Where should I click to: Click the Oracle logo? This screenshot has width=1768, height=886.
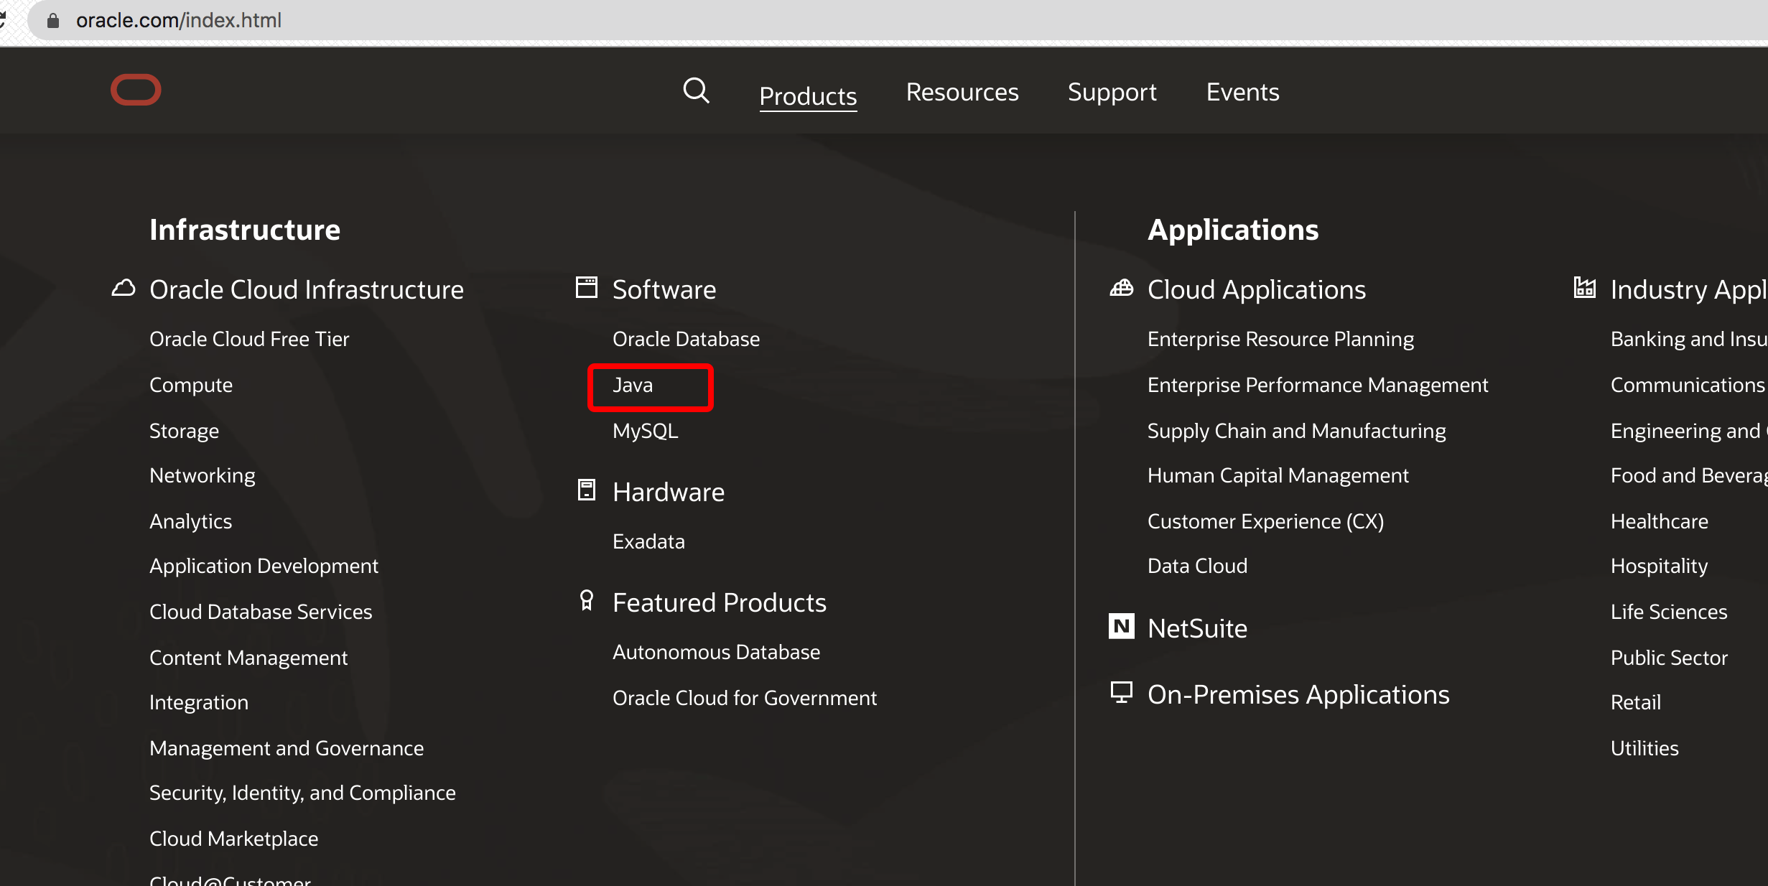click(136, 90)
